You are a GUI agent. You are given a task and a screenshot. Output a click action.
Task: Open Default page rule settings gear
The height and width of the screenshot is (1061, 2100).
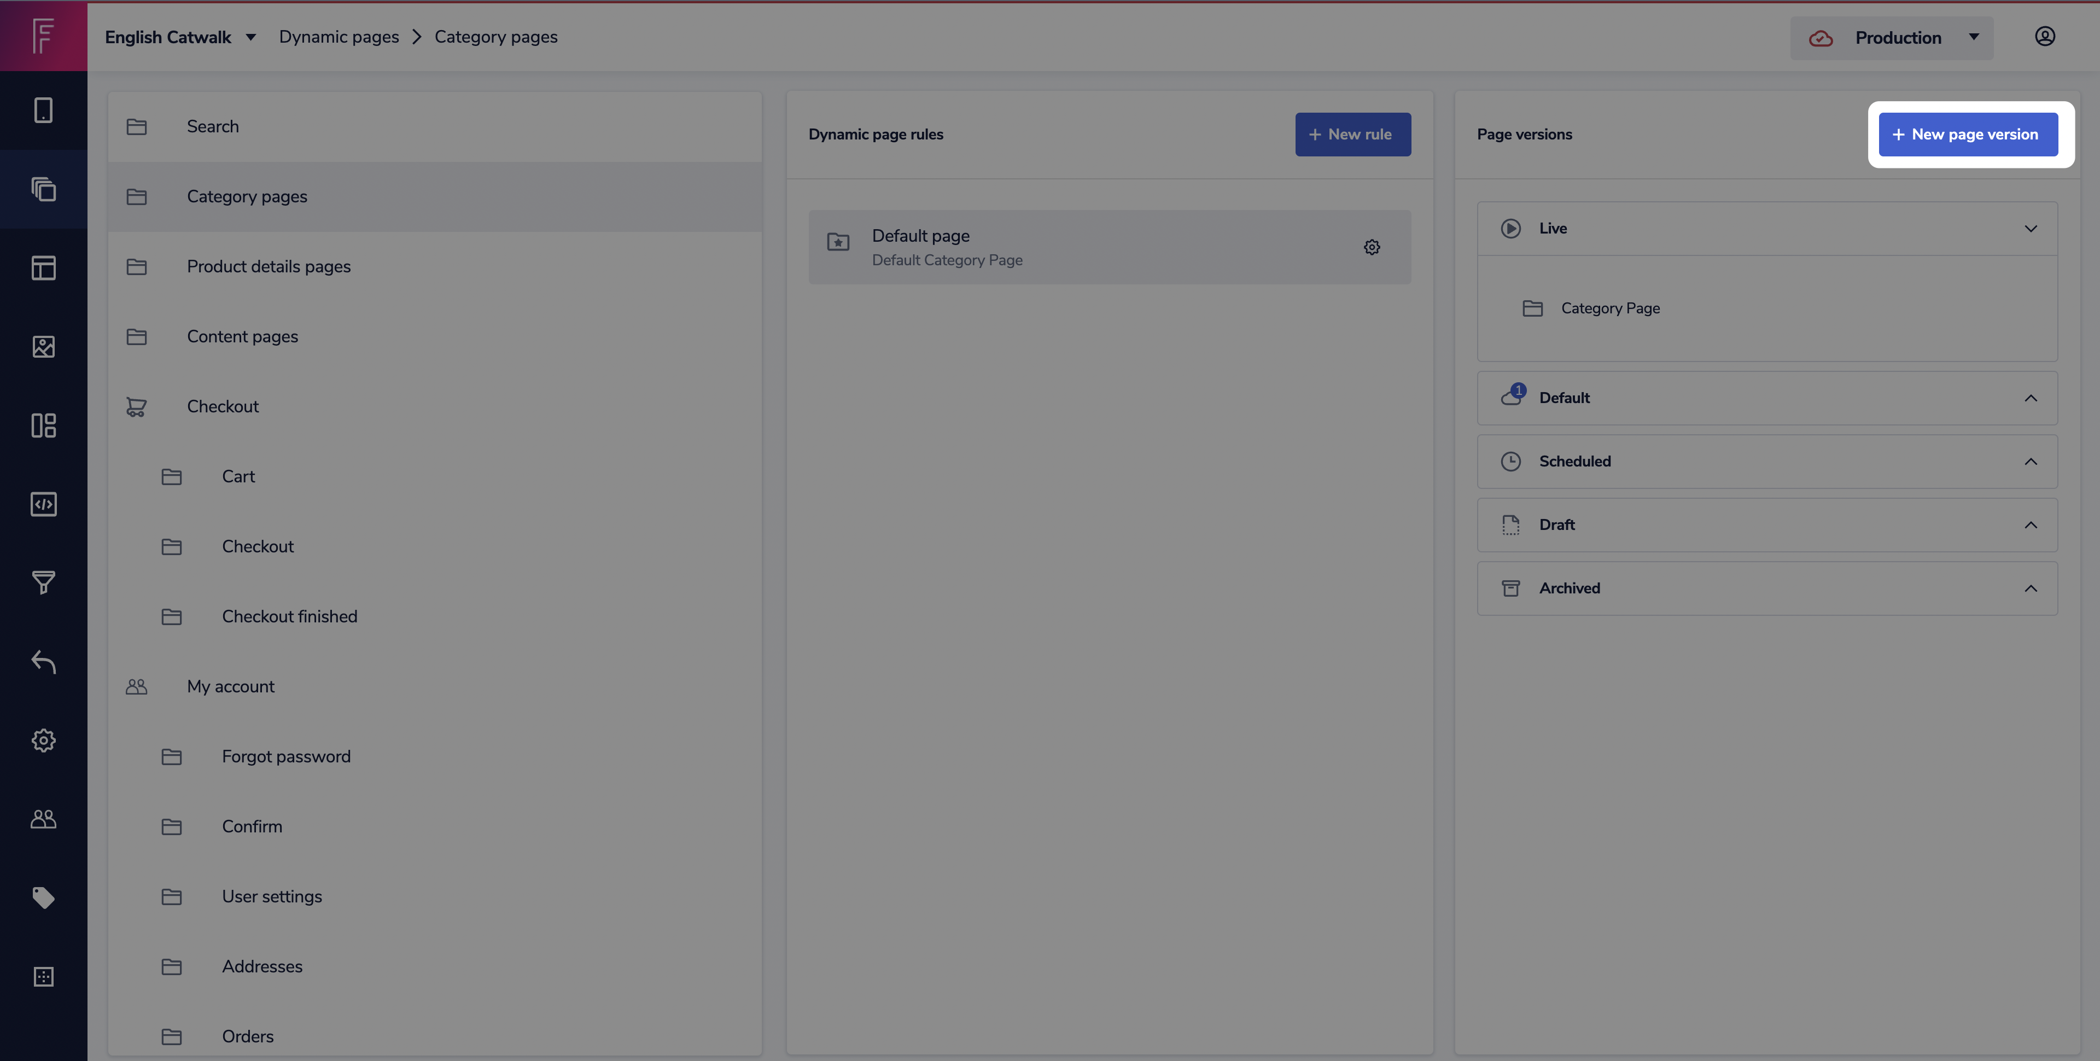1372,247
